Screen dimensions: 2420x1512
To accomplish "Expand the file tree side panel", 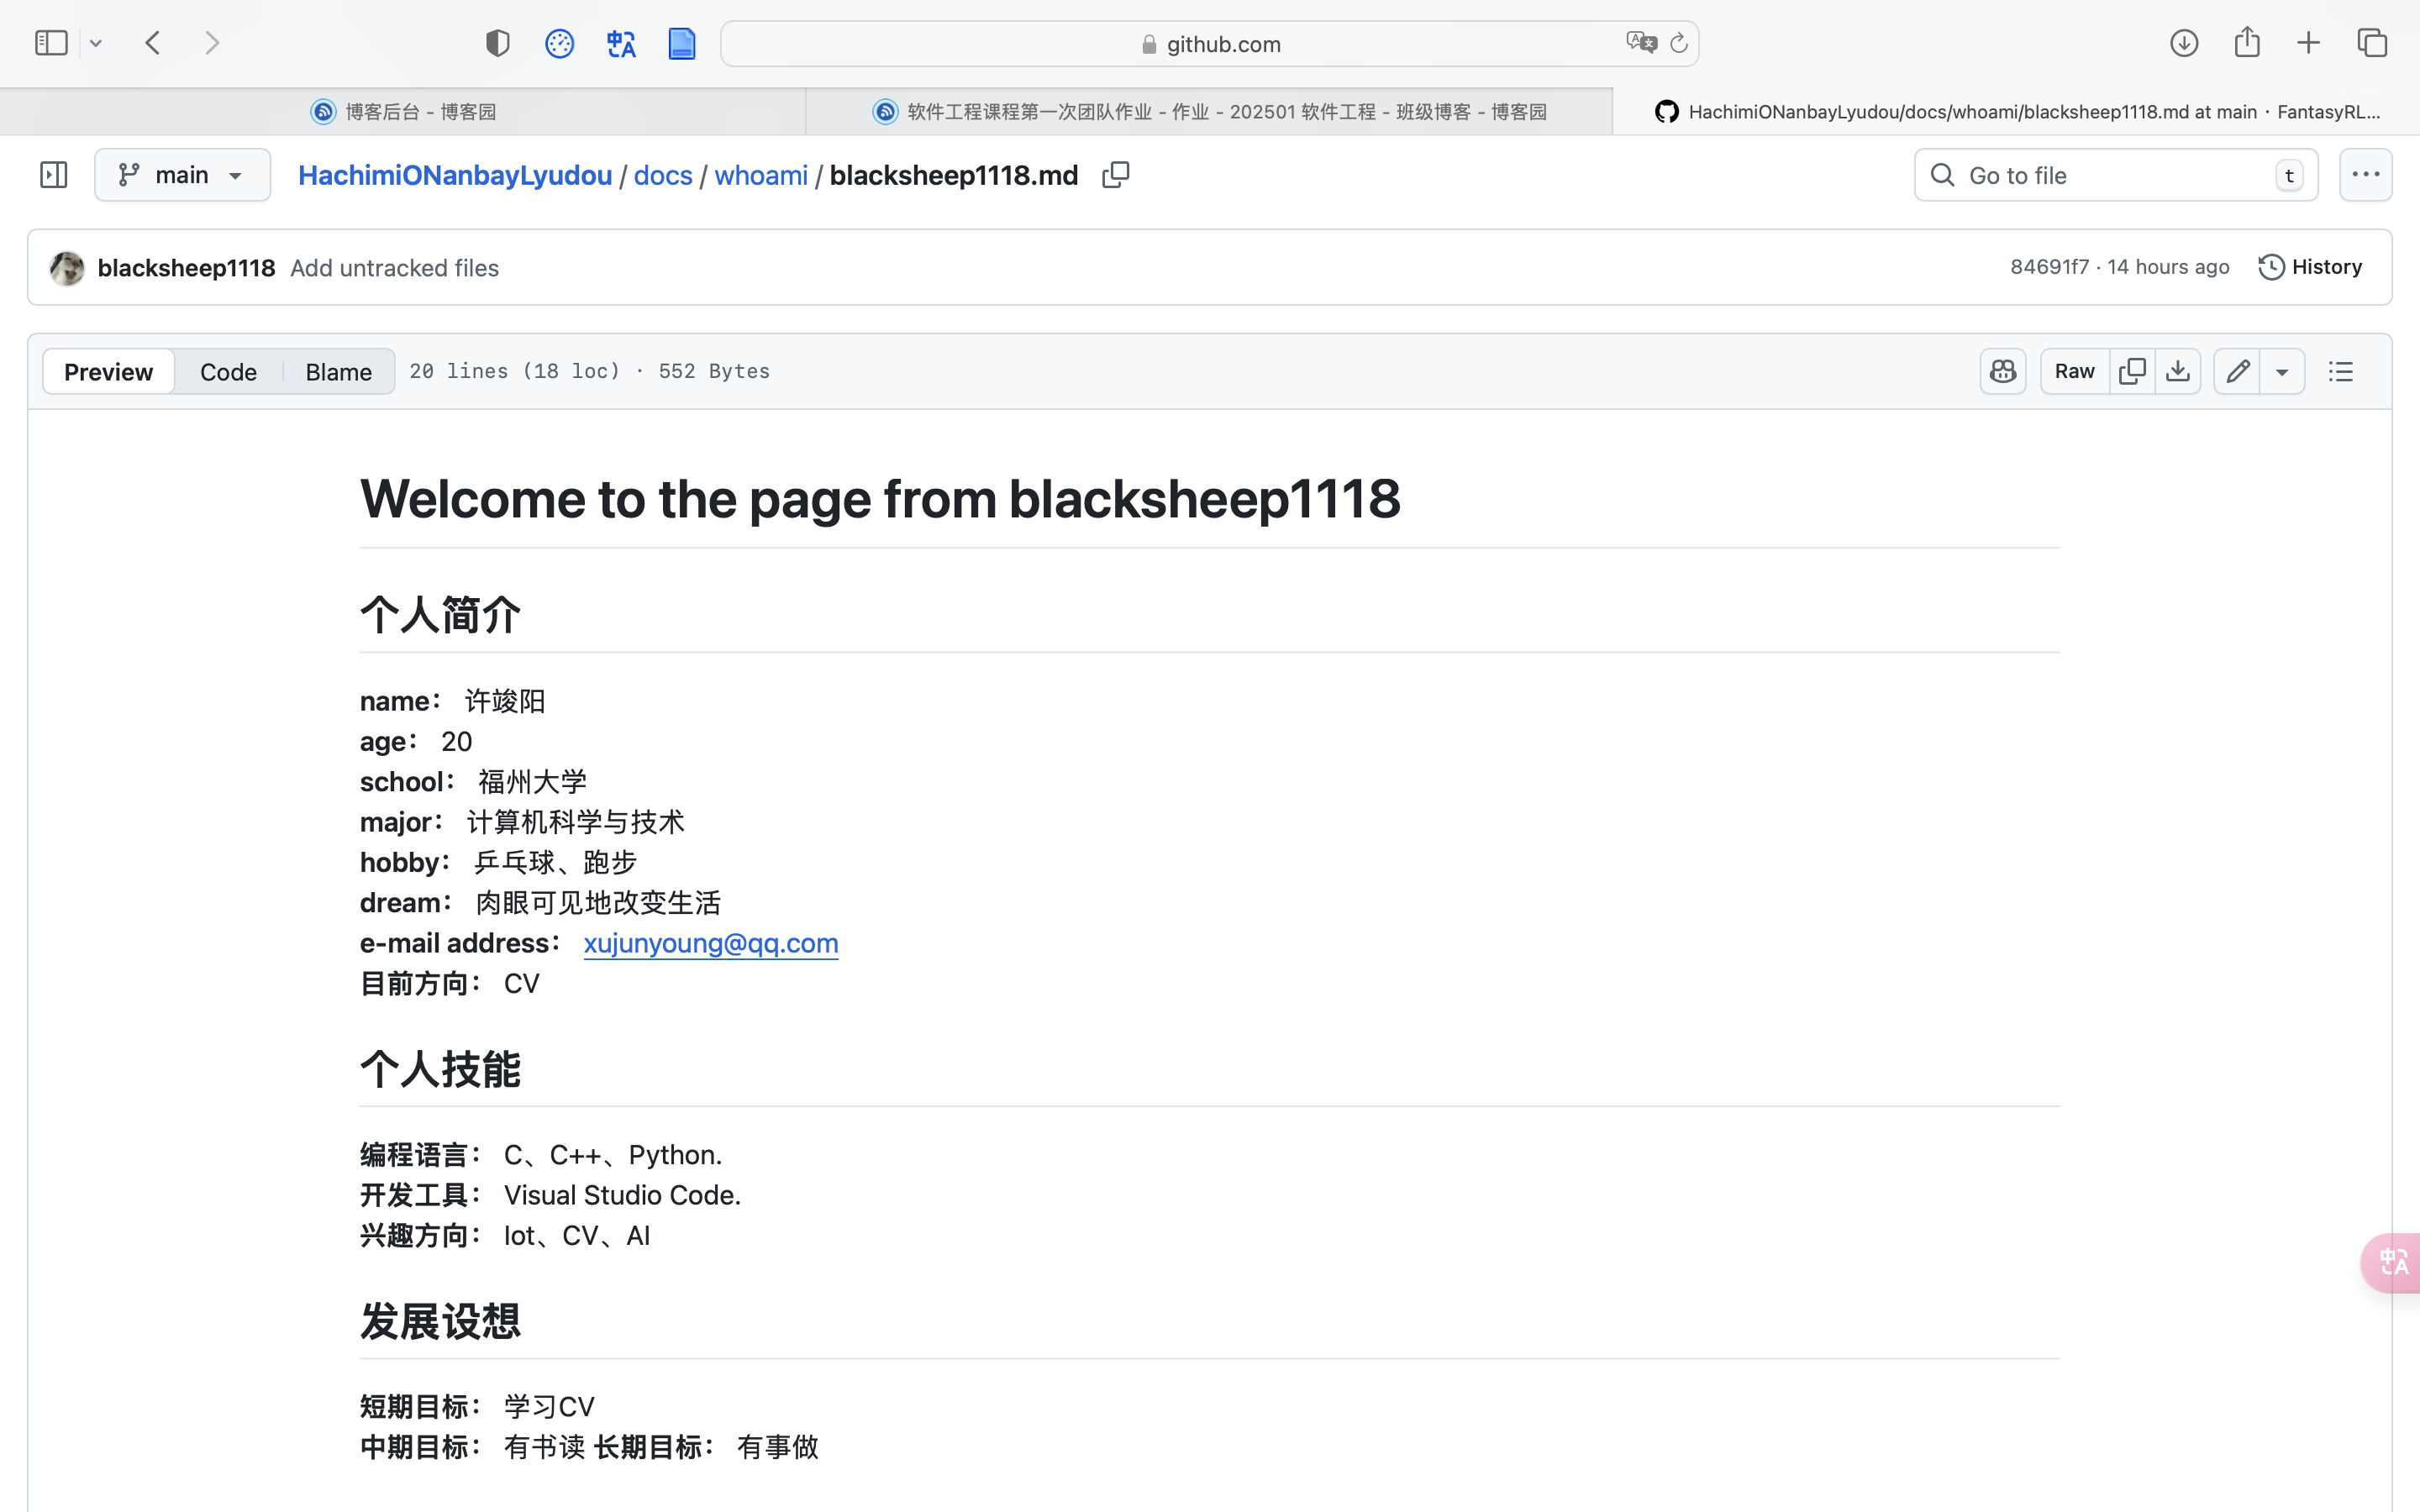I will point(53,175).
